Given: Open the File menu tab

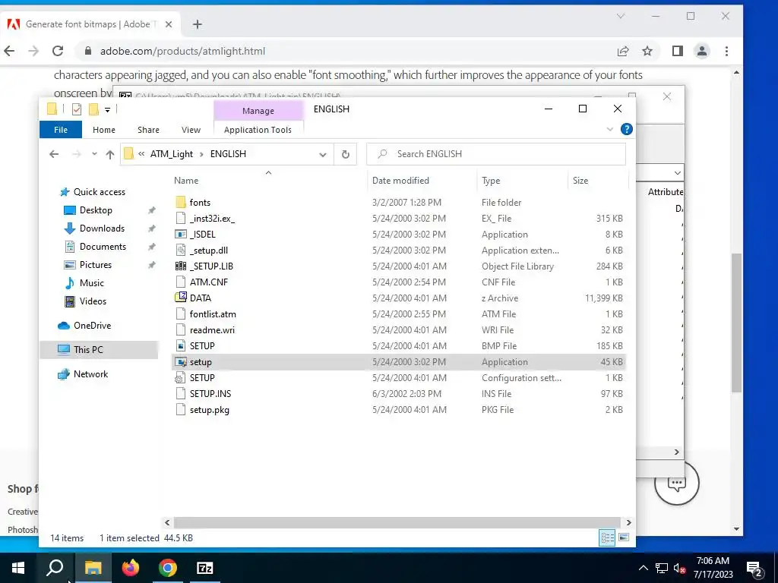Looking at the screenshot, I should tap(61, 130).
